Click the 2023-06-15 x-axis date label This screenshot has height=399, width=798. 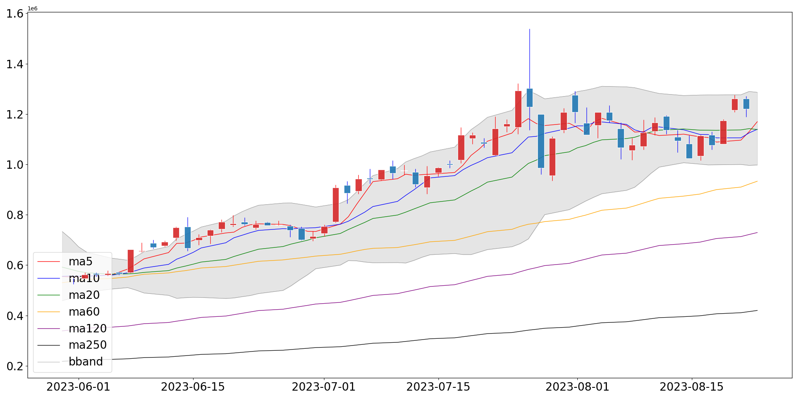coord(193,387)
